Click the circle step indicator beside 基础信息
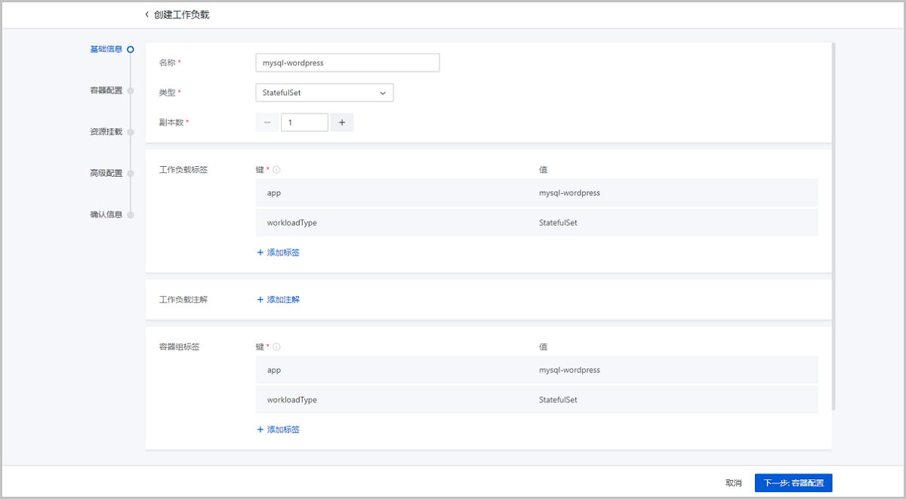Image resolution: width=906 pixels, height=499 pixels. click(x=130, y=48)
